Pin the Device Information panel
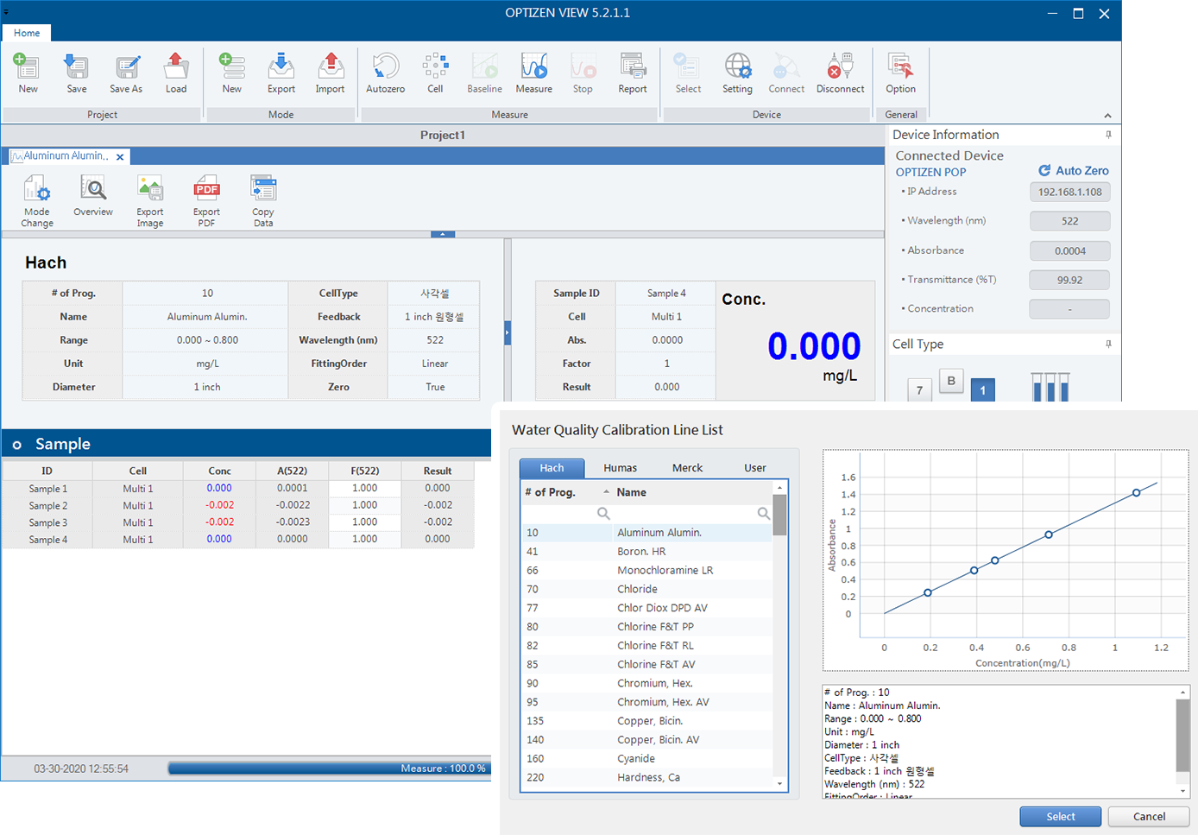Viewport: 1198px width, 835px height. [x=1108, y=135]
